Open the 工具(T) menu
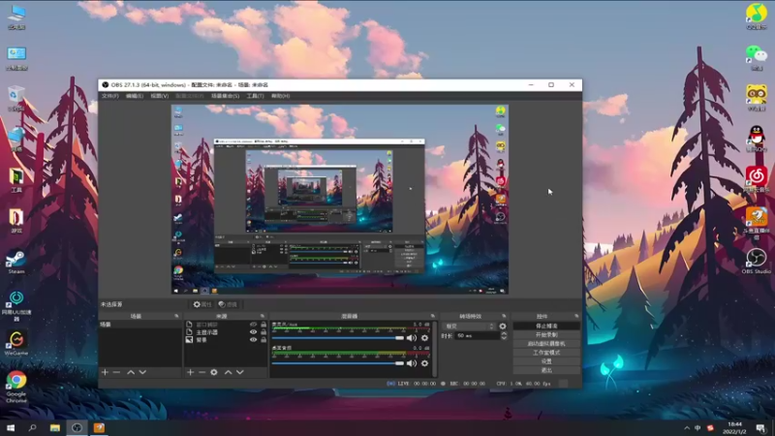This screenshot has width=775, height=436. click(x=255, y=96)
